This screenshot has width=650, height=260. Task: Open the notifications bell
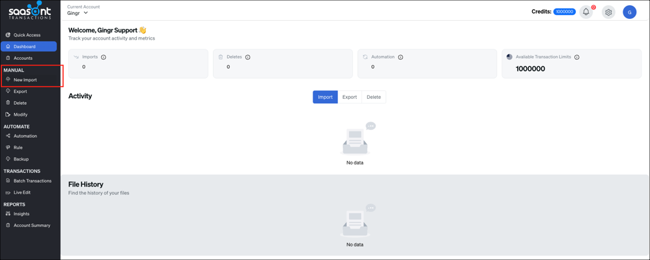586,12
